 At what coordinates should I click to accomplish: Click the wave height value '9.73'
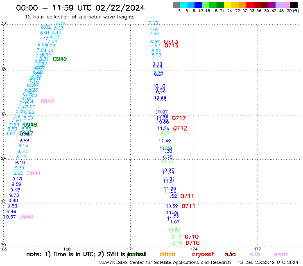pos(14,195)
